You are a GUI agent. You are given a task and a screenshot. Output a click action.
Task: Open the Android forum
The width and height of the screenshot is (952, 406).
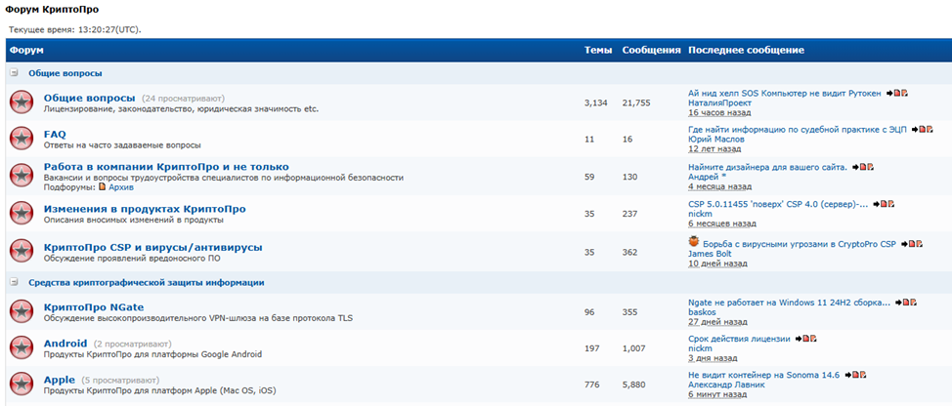[65, 344]
